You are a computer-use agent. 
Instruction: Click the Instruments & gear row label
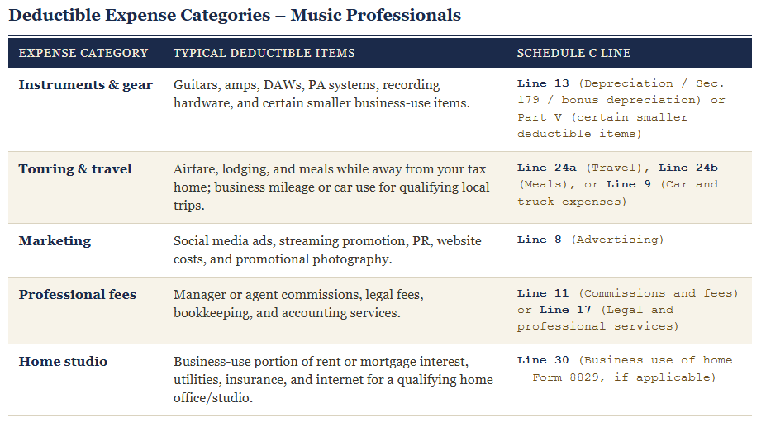click(85, 85)
